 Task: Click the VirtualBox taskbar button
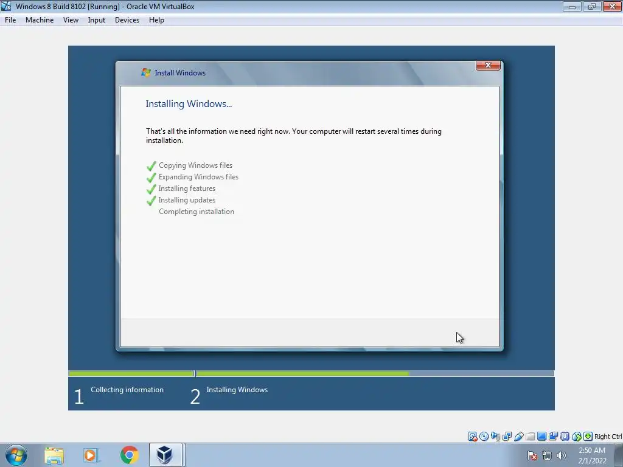[165, 455]
